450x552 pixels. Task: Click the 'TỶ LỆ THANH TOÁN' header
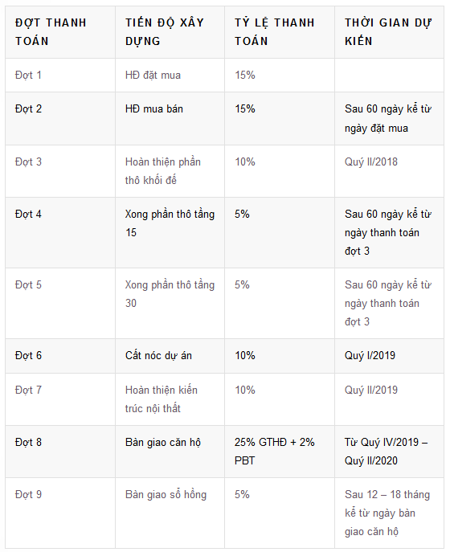[280, 32]
